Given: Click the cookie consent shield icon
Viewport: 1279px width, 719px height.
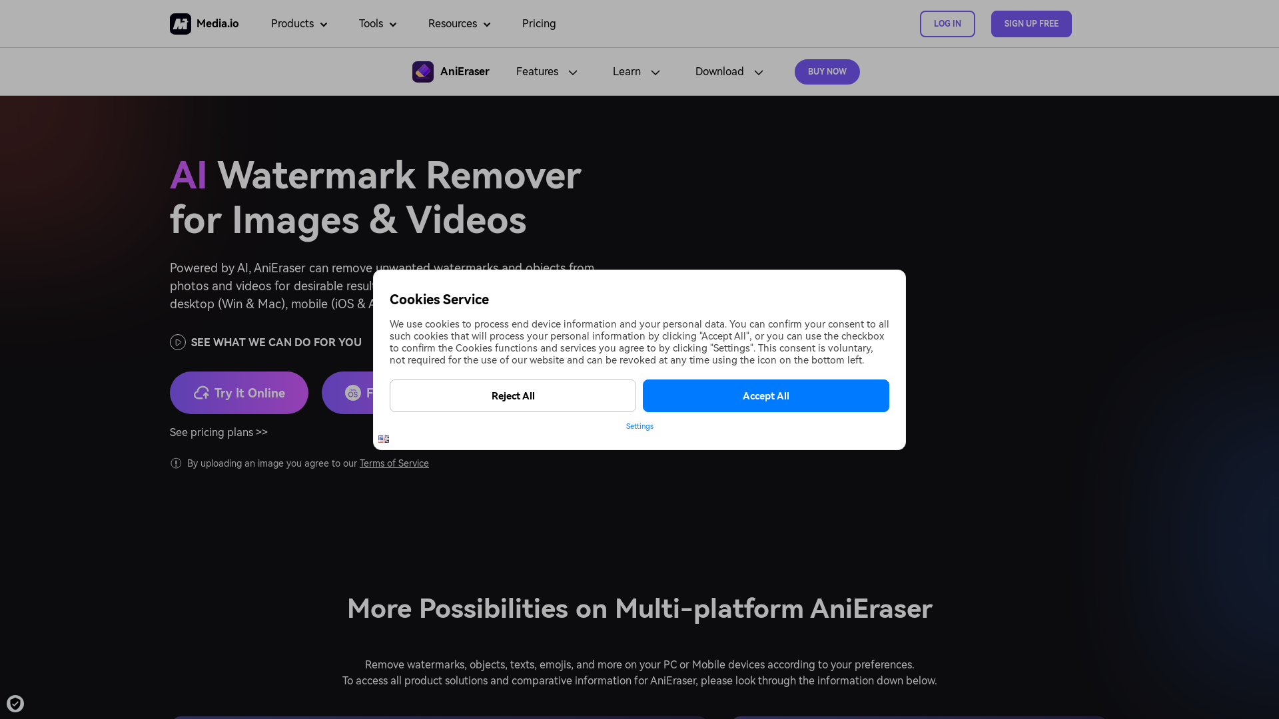Looking at the screenshot, I should coord(15,703).
